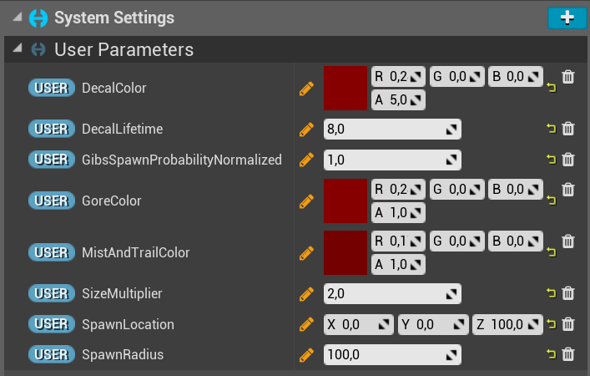Click the SpawnRadius value field showing 100,0
590x376 pixels.
pyautogui.click(x=392, y=354)
